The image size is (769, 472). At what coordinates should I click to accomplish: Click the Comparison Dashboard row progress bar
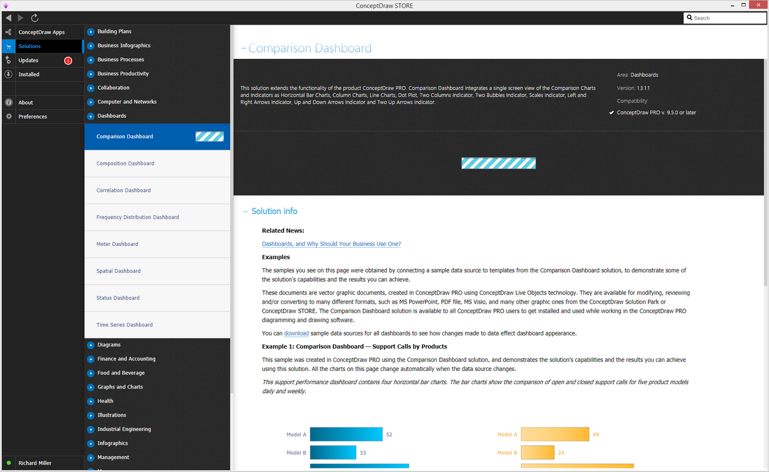pos(210,136)
